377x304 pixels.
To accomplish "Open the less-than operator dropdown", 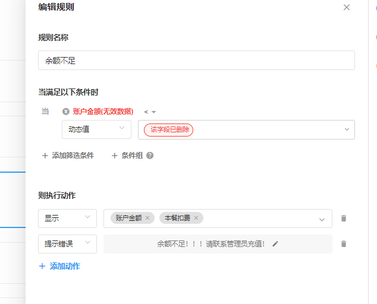I will click(150, 112).
